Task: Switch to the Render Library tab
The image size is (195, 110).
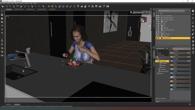Action: 19,9
